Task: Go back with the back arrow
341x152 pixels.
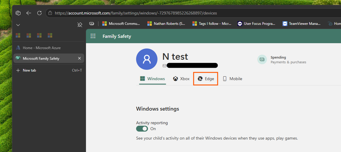Action: tap(29, 13)
